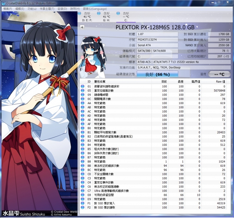Click the status icon for attribute AD
This screenshot has width=234, height=218.
[x=82, y=116]
